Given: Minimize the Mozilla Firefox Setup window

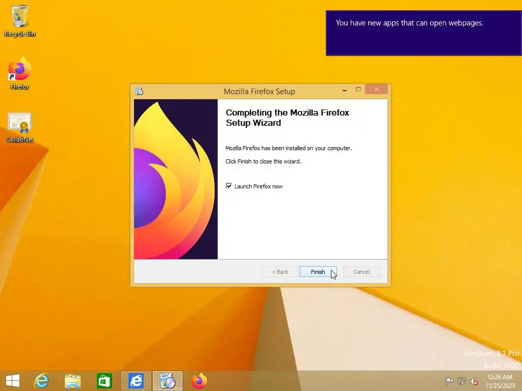Looking at the screenshot, I should point(345,90).
